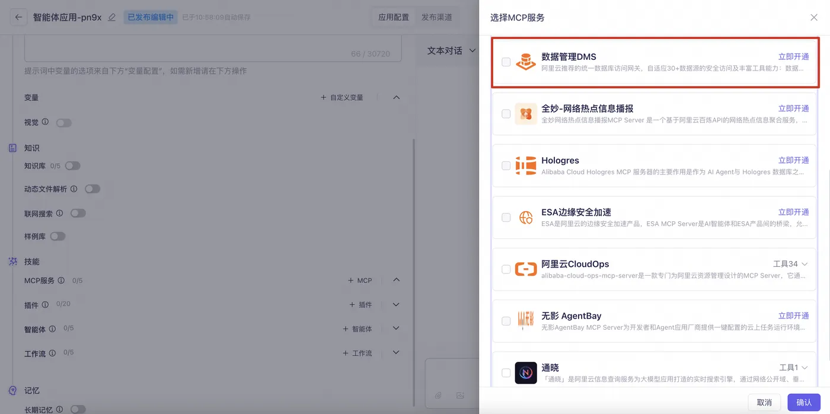Collapse the 变量 section chevron

pos(397,97)
